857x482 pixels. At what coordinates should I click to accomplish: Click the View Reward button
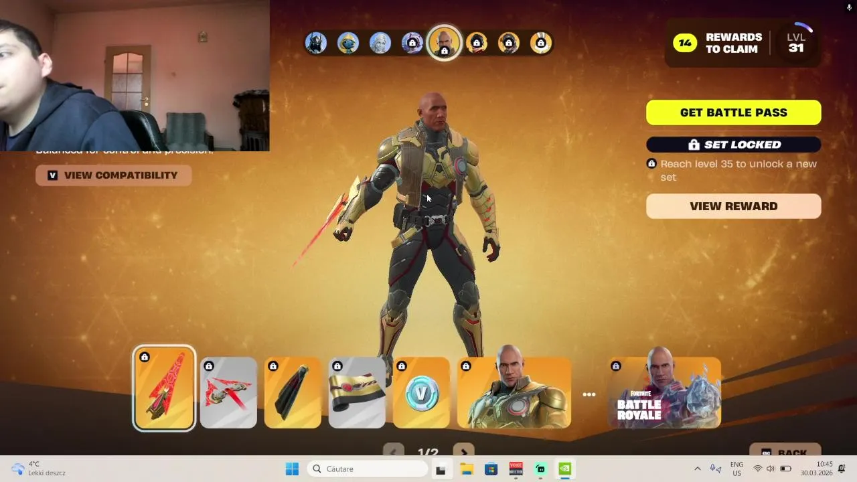click(x=734, y=206)
